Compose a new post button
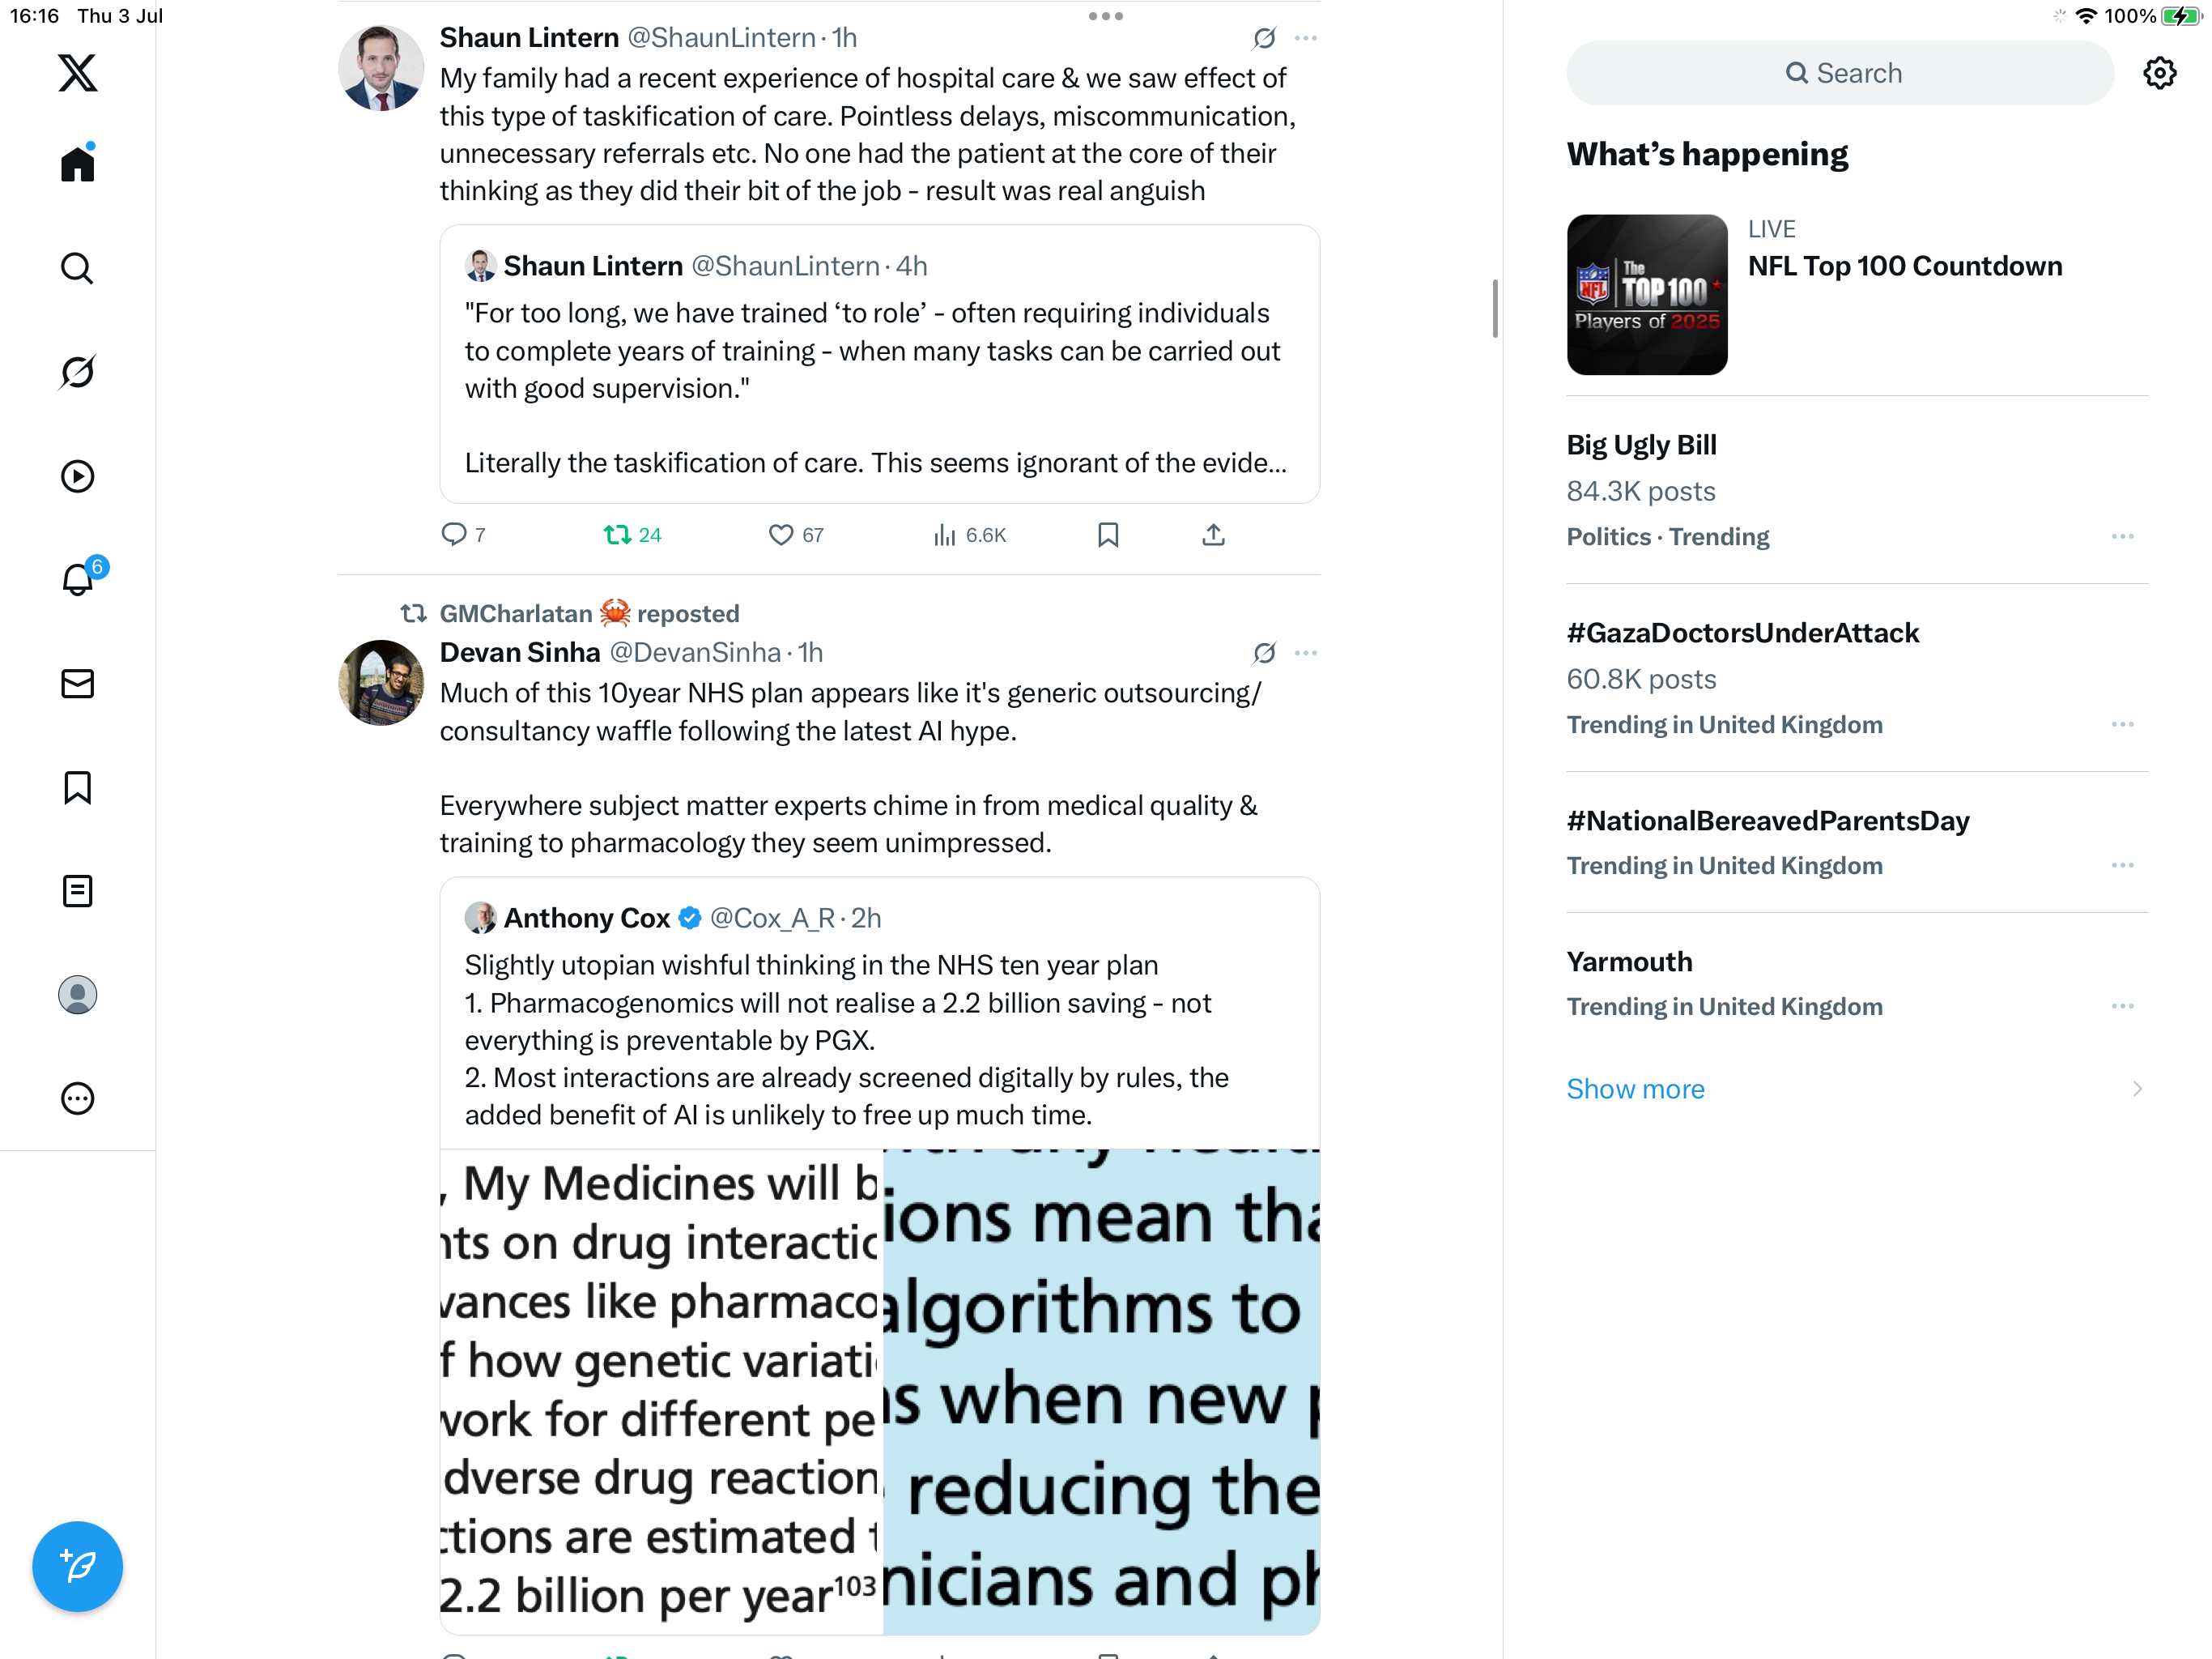This screenshot has width=2212, height=1659. coord(77,1566)
